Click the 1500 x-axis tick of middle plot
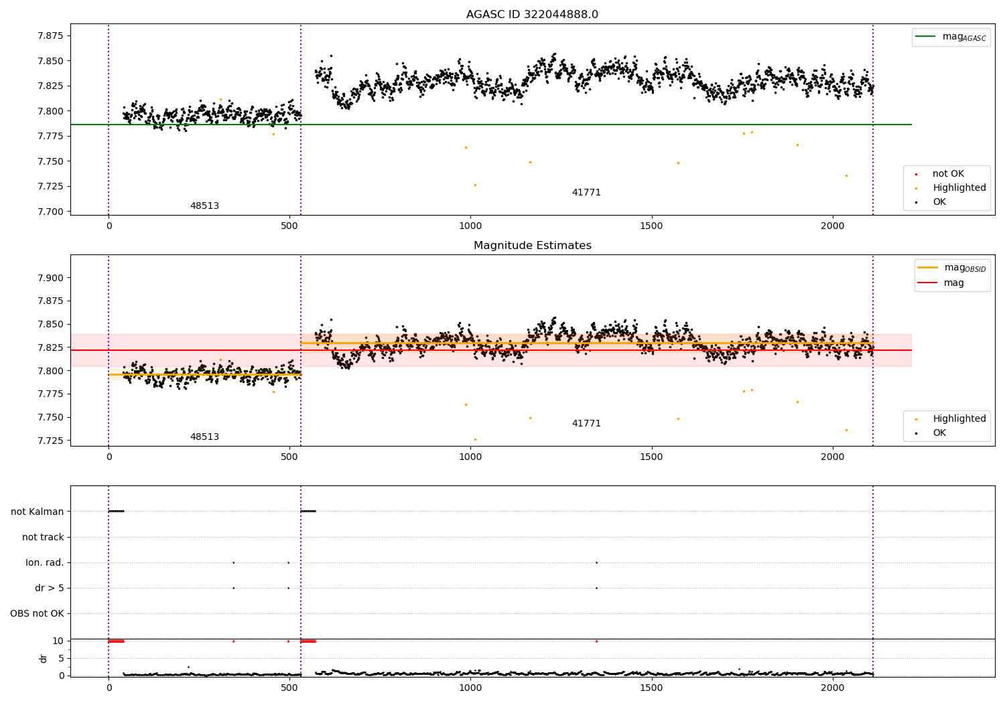Image resolution: width=1005 pixels, height=703 pixels. (x=651, y=457)
